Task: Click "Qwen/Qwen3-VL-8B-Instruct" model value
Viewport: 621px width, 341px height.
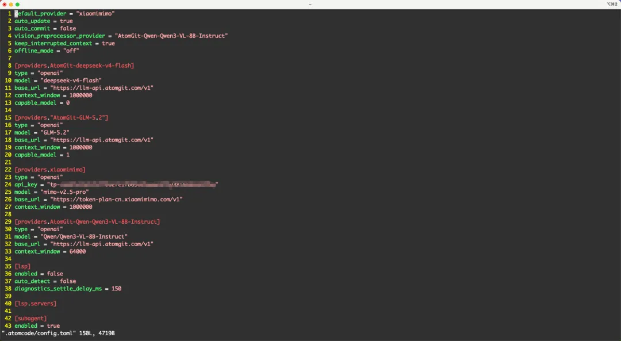Action: coord(84,237)
